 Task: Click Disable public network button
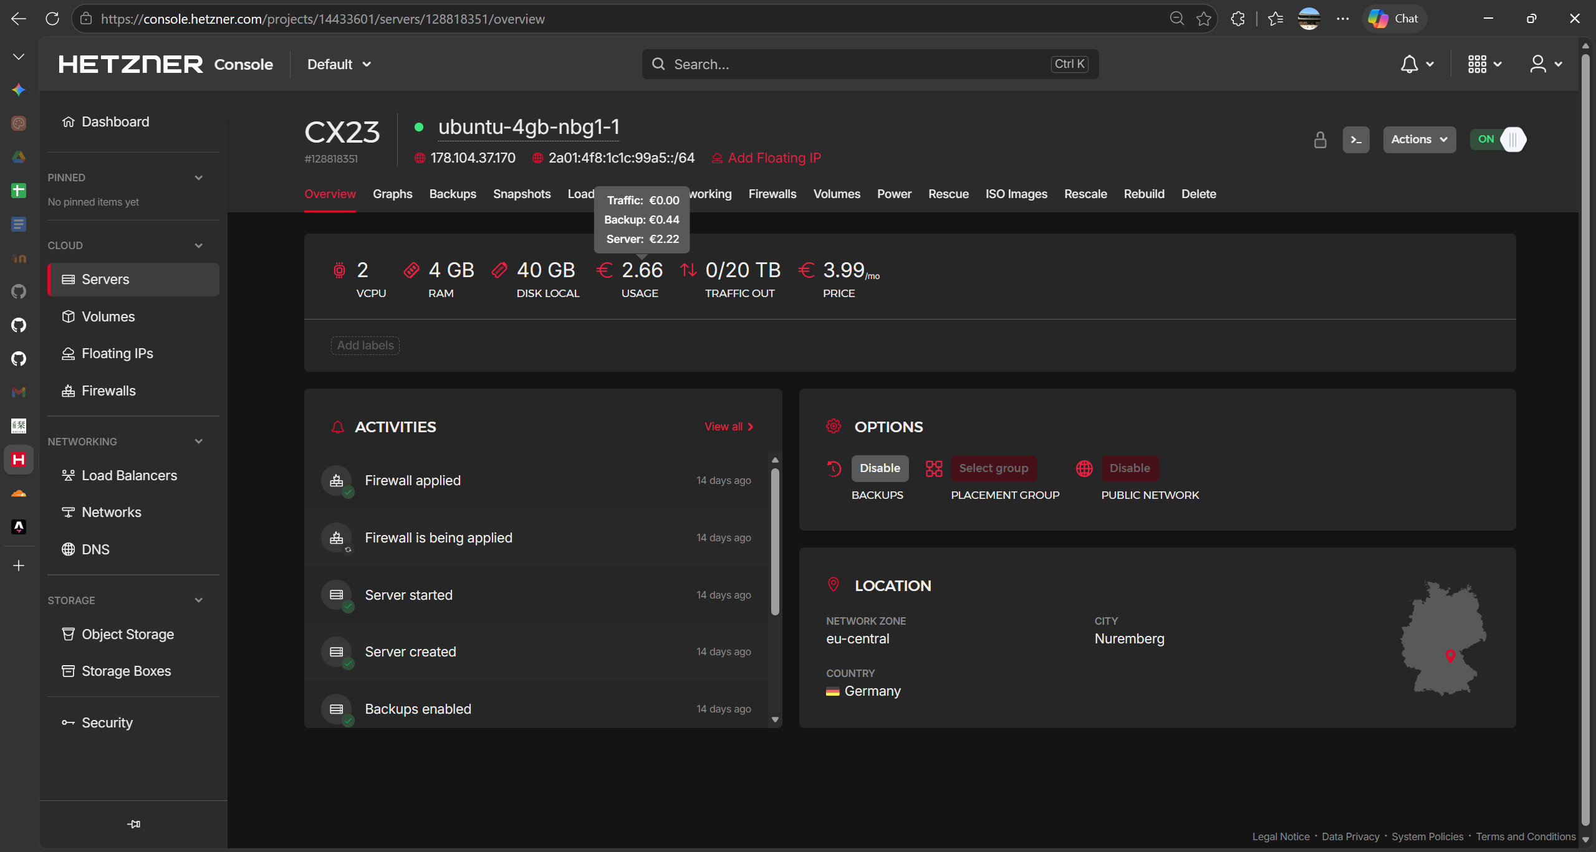click(x=1130, y=468)
